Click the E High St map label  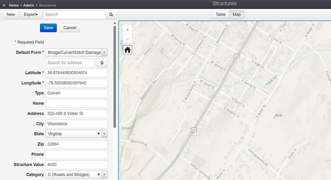(258, 64)
